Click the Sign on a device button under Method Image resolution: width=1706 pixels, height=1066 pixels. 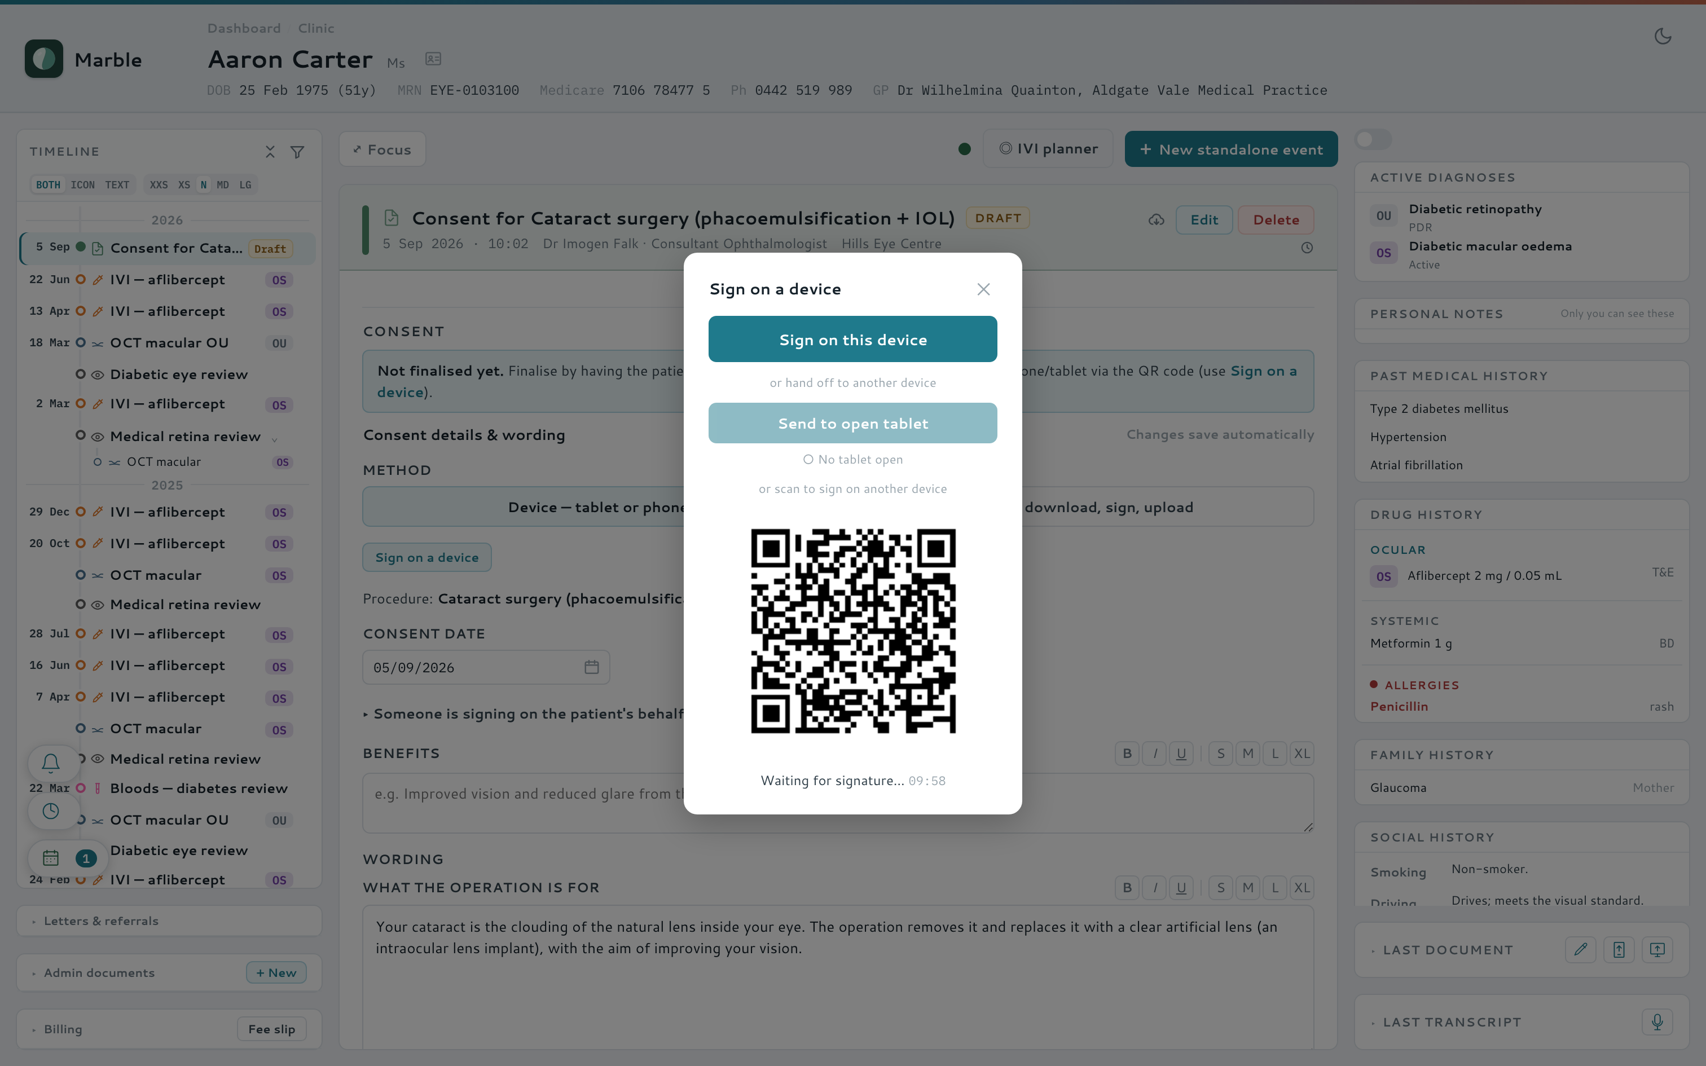pyautogui.click(x=427, y=557)
